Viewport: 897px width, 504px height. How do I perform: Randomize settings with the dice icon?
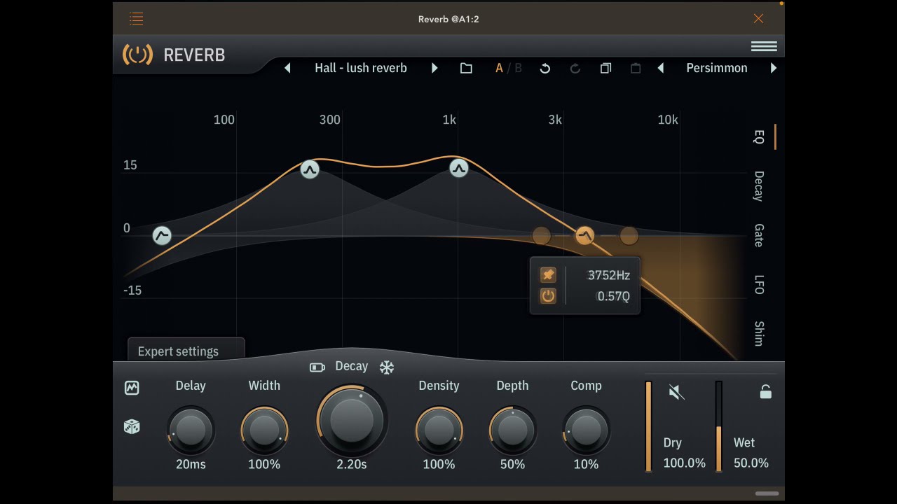point(132,427)
